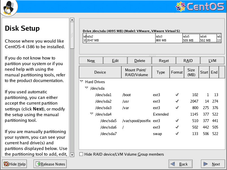Select the sda5 509 MB partition block

coord(191,38)
